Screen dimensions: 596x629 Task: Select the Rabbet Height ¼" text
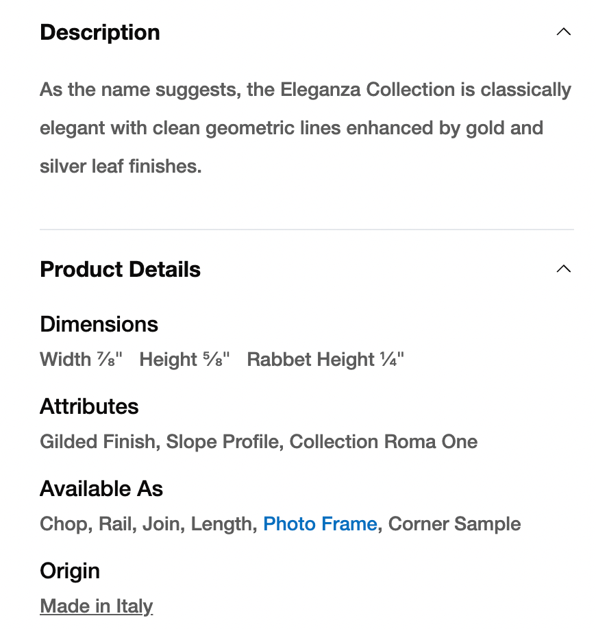click(325, 360)
